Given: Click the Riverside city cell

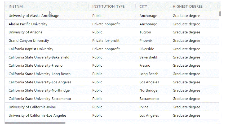Looking at the screenshot, I should click(x=147, y=49).
